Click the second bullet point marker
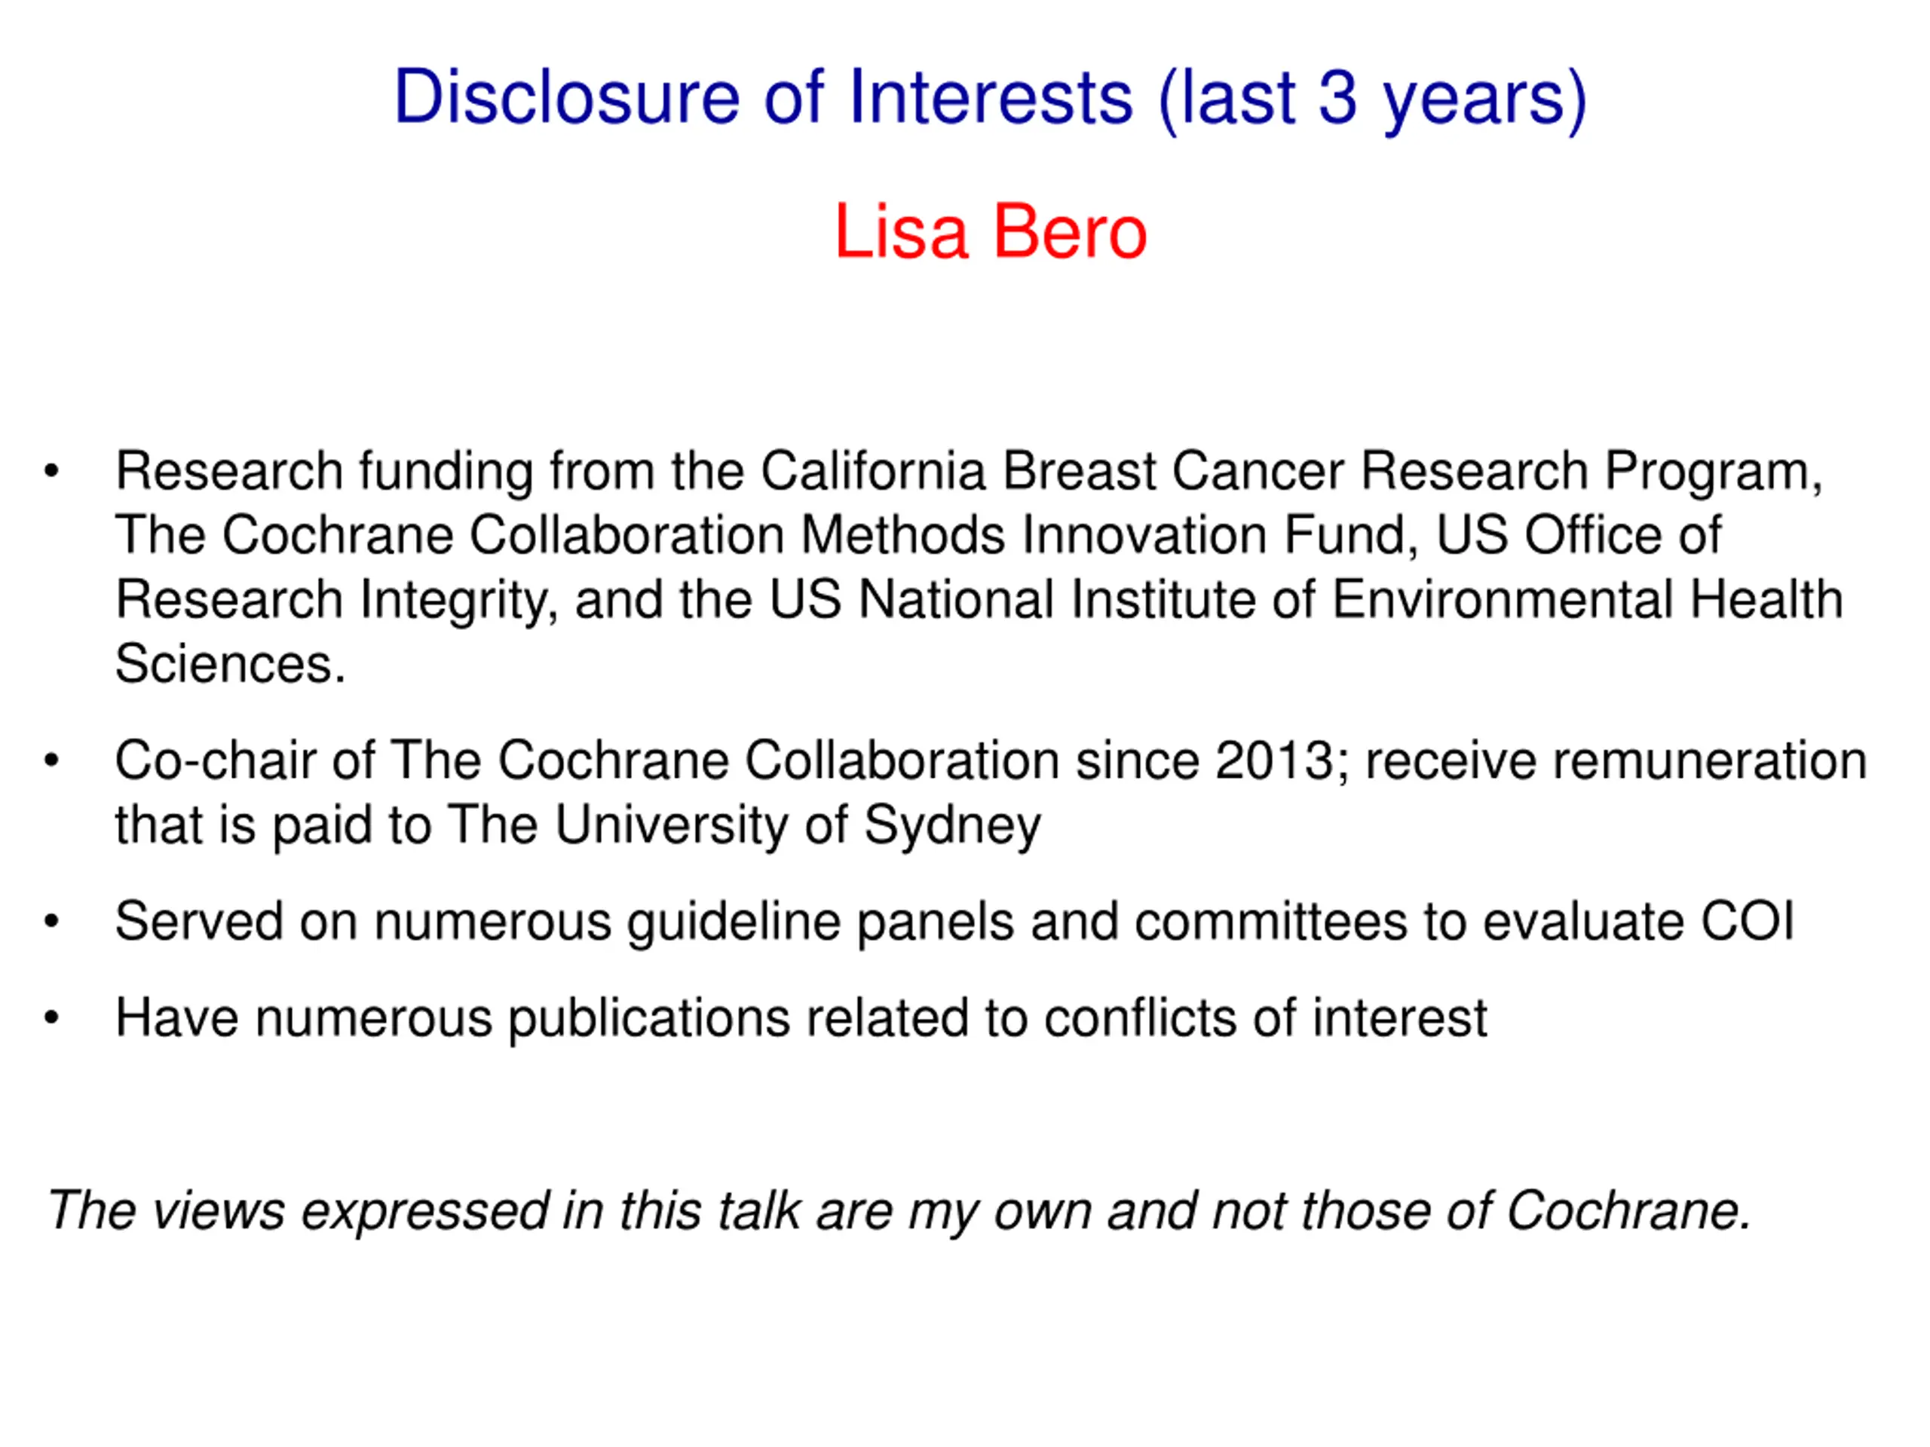 click(x=51, y=760)
